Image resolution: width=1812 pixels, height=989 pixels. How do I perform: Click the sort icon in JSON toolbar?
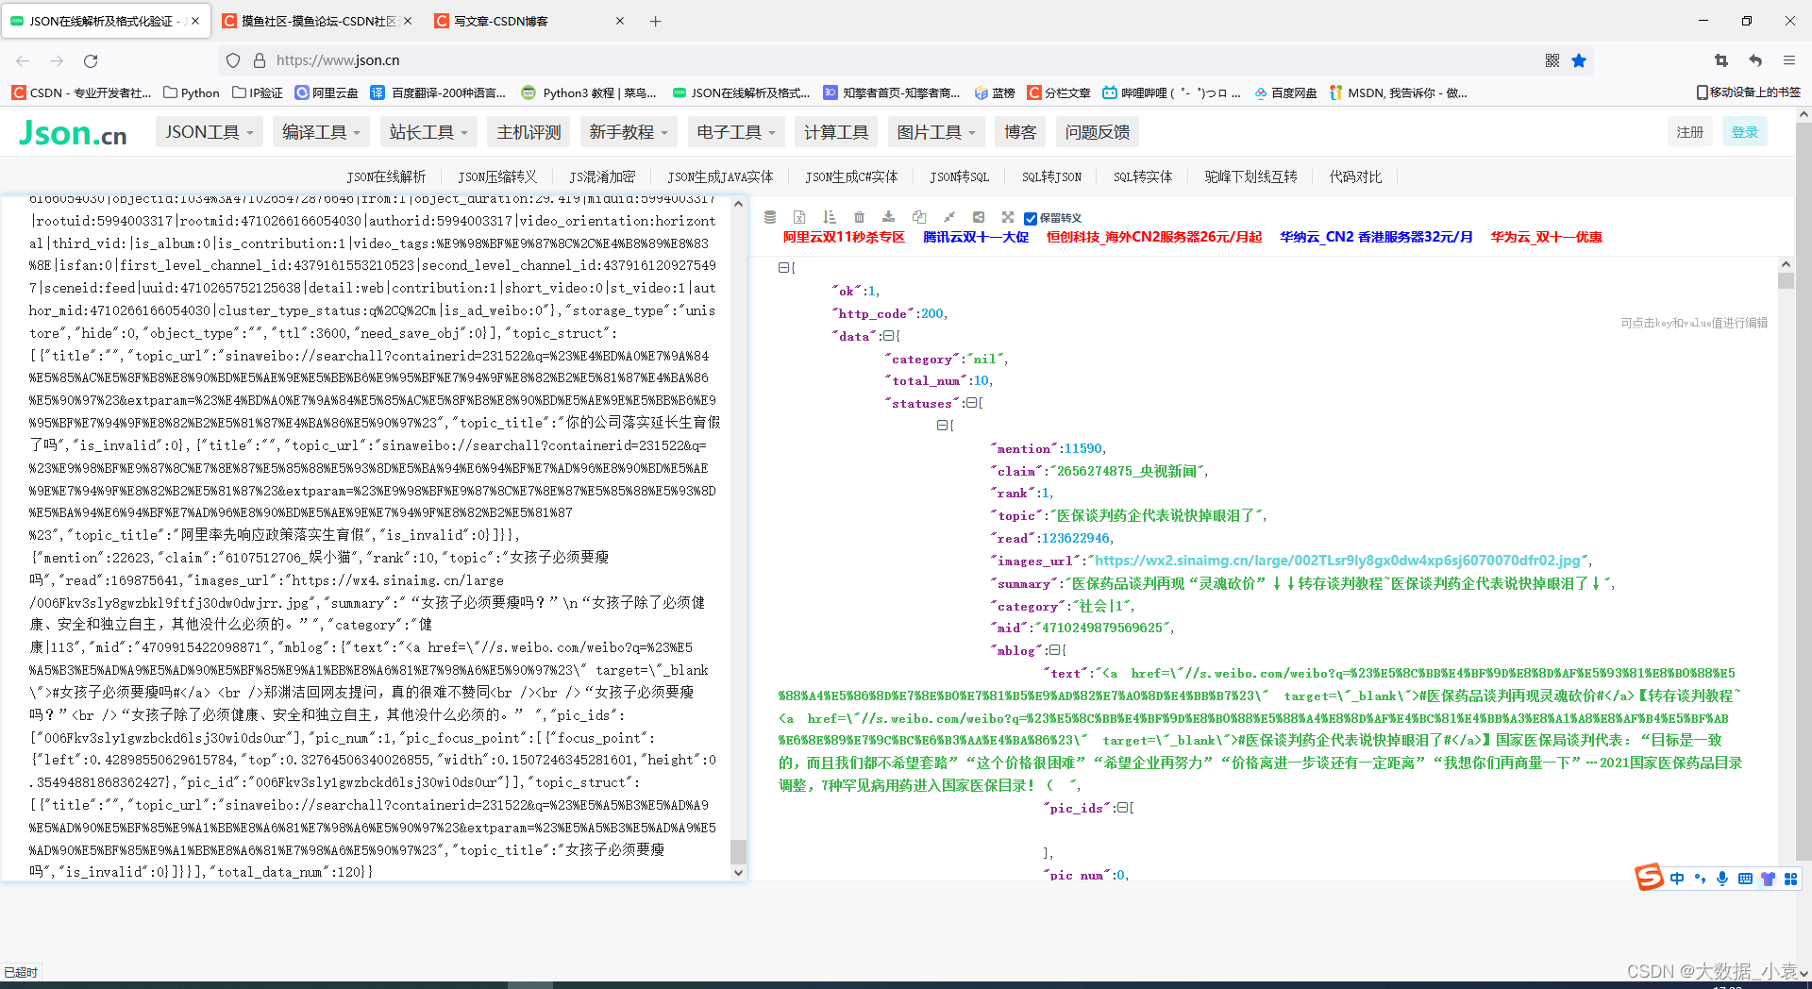830,217
